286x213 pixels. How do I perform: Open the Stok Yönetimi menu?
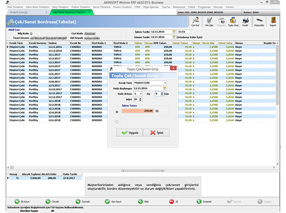[15, 7]
